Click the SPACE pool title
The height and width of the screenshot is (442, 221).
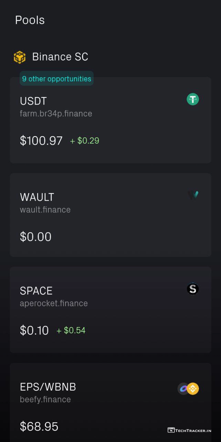(x=36, y=291)
